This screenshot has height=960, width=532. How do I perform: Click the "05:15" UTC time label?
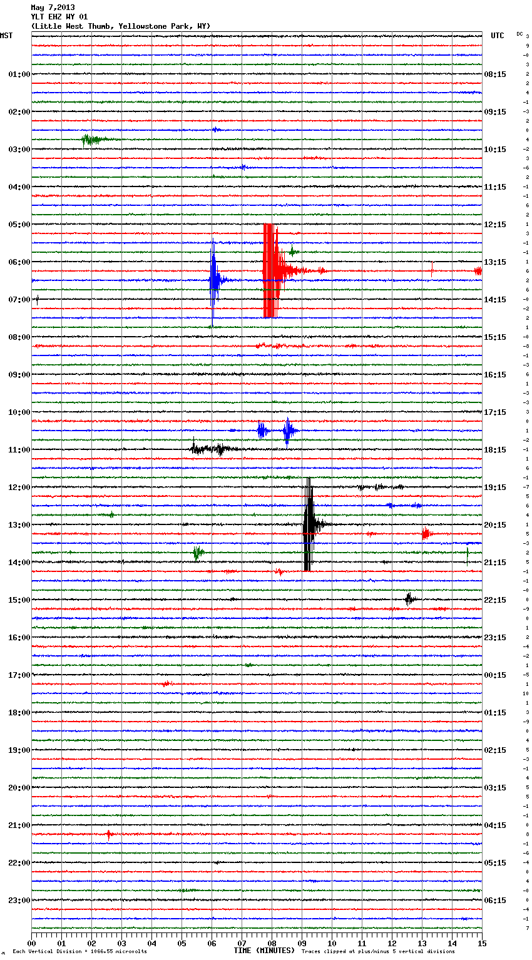click(495, 863)
